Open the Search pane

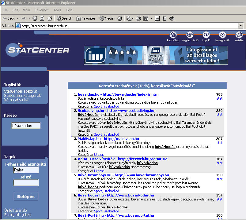tap(64, 18)
